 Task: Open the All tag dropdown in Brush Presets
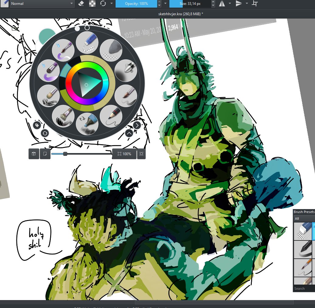[x=304, y=219]
